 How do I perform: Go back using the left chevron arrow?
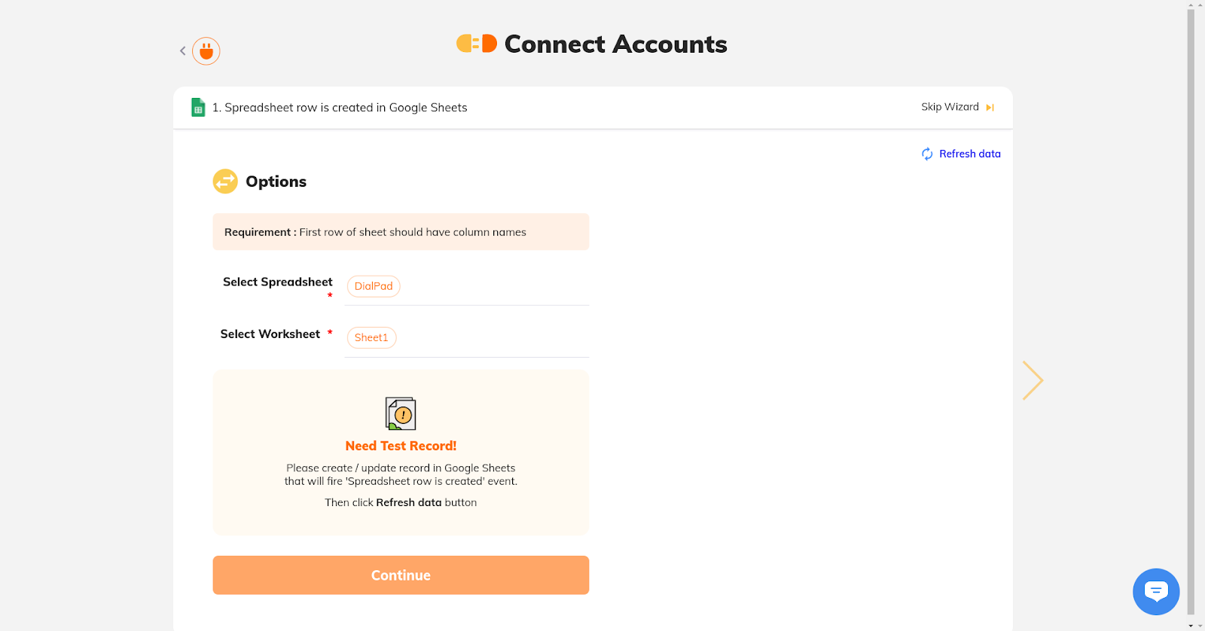point(182,51)
